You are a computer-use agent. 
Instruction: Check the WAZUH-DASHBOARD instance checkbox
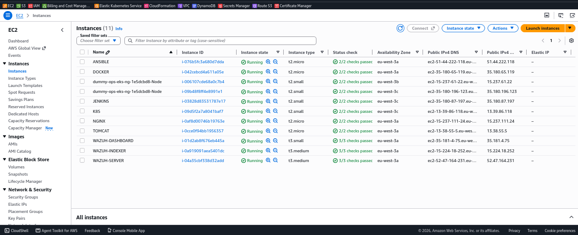click(x=82, y=140)
